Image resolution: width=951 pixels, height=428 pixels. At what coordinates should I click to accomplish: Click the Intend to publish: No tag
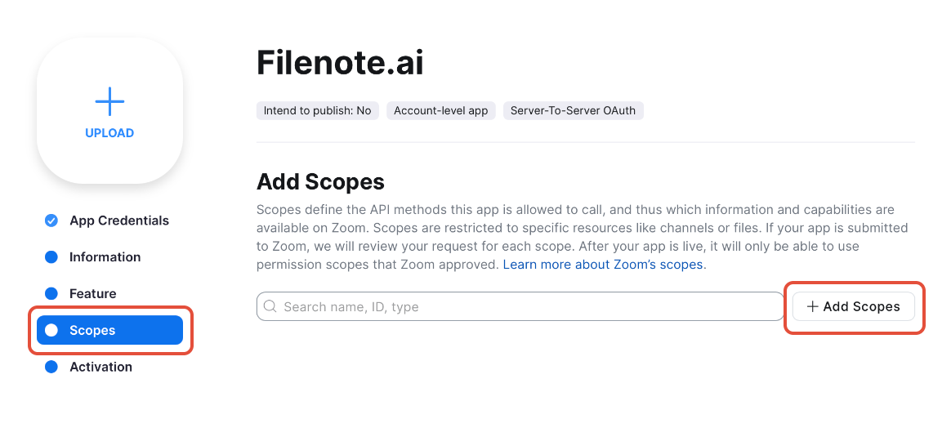click(x=317, y=111)
